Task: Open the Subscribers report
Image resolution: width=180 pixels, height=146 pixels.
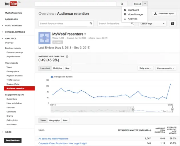Action: pyautogui.click(x=12, y=99)
